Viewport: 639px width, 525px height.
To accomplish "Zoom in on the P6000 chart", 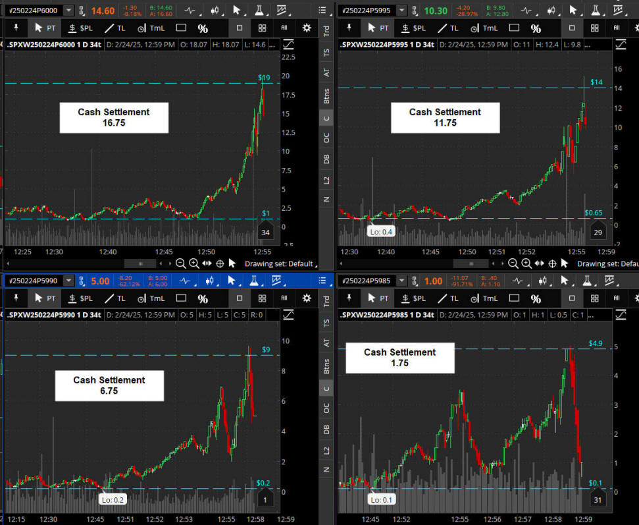I will pos(194,263).
